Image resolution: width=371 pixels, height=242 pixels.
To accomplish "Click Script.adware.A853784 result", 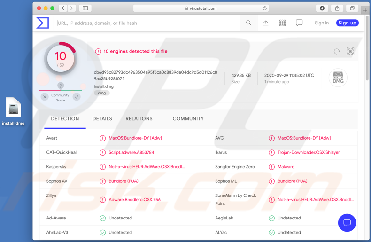I will 131,153.
